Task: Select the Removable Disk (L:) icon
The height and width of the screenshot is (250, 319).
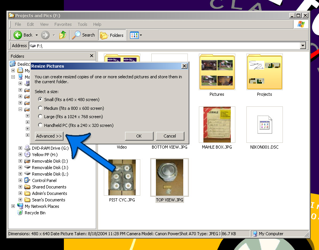Action: [x=27, y=174]
